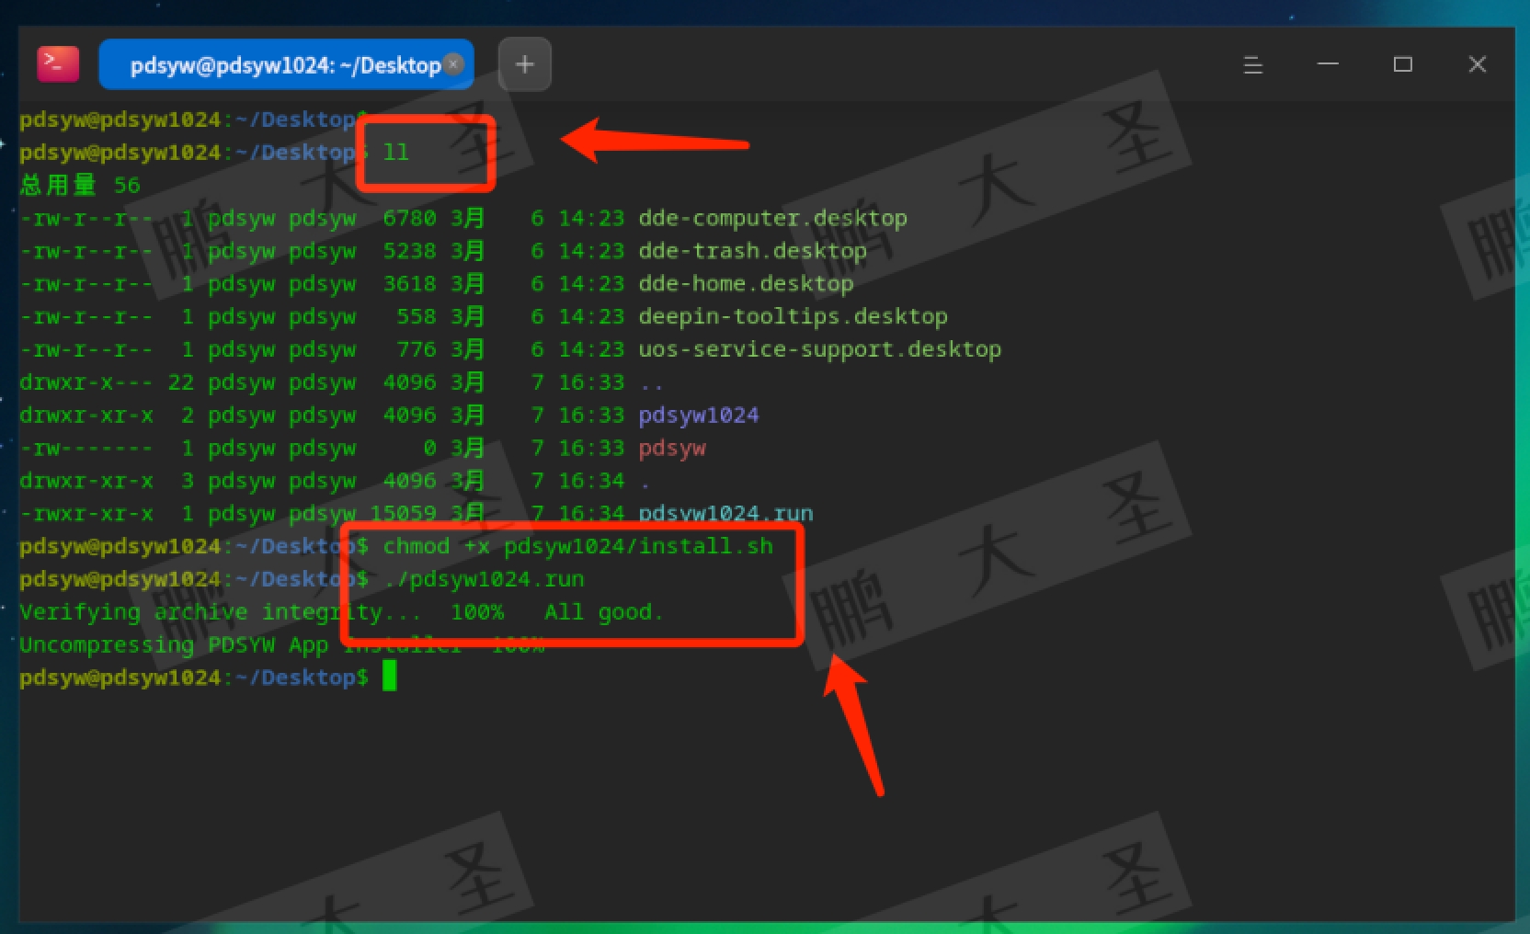Click the link count 22 of parent directory
The width and height of the screenshot is (1530, 934).
point(180,382)
